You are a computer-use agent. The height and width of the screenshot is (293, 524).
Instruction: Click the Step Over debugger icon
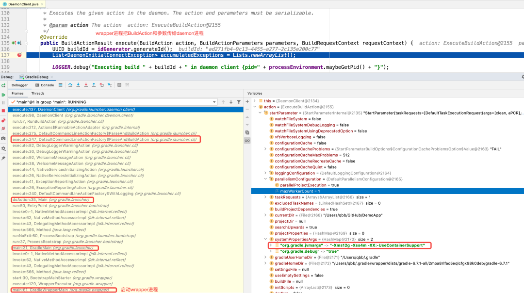tap(70, 85)
